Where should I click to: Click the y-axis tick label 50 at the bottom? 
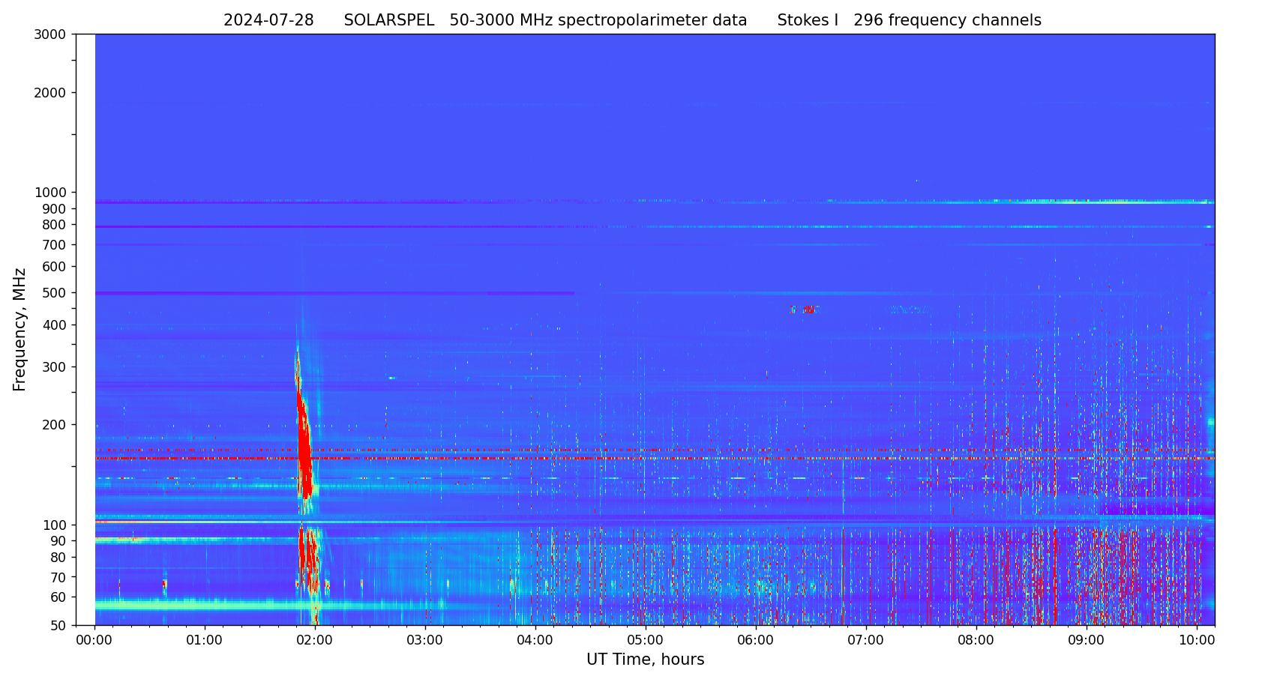(58, 626)
